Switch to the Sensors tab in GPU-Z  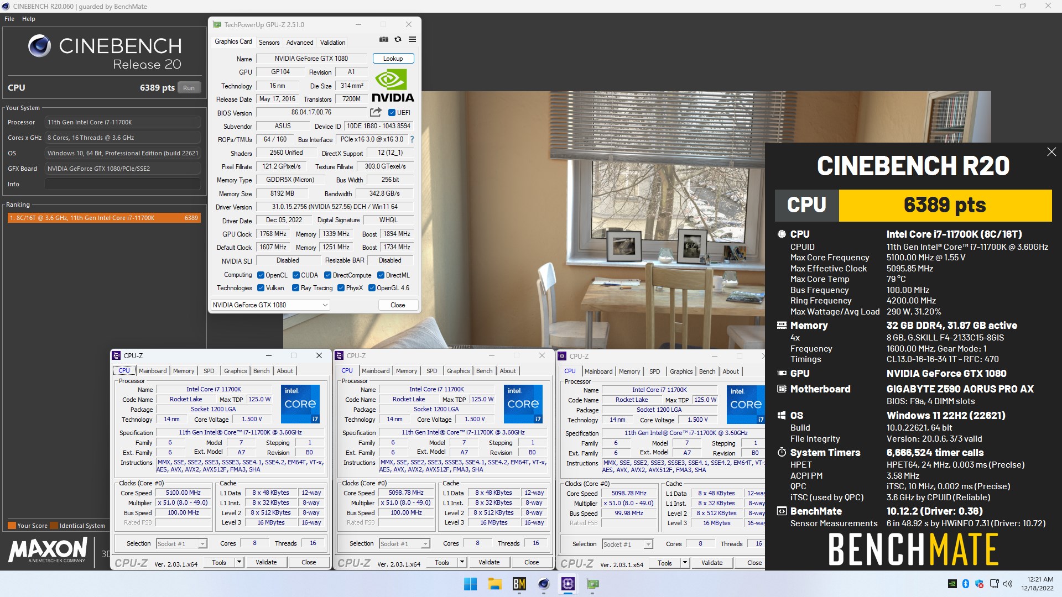269,43
